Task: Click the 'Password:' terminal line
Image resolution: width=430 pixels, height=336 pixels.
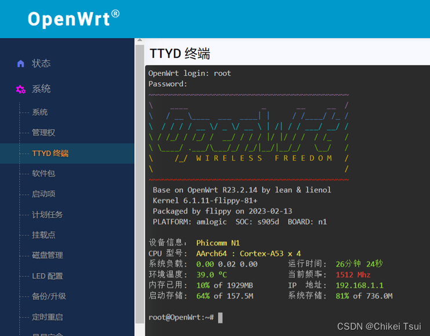Action: [167, 84]
